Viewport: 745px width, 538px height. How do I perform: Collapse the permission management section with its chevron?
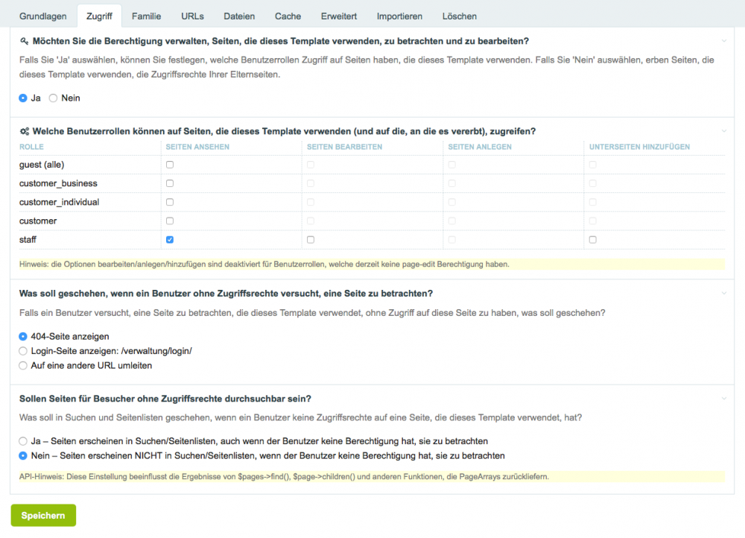click(x=723, y=41)
